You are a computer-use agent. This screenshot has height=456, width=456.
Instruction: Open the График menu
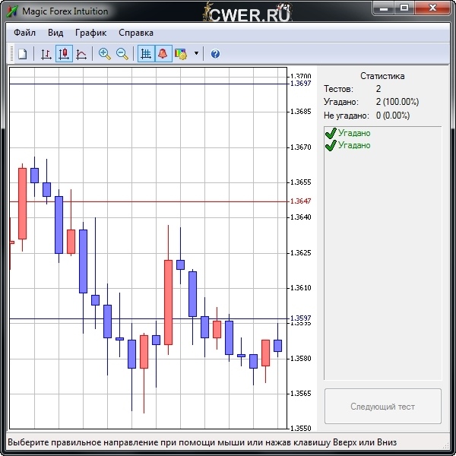tap(90, 33)
